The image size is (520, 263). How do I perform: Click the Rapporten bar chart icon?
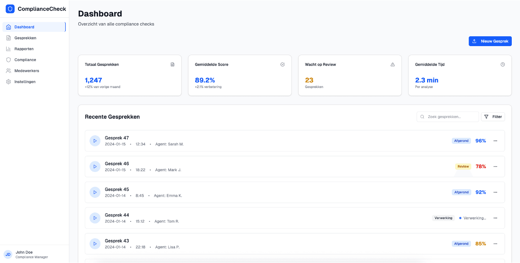(9, 49)
